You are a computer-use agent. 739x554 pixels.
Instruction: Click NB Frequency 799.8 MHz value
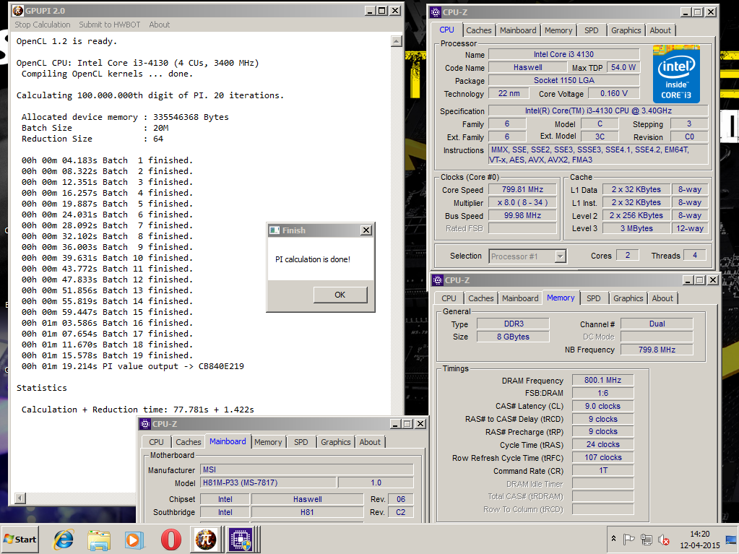657,350
